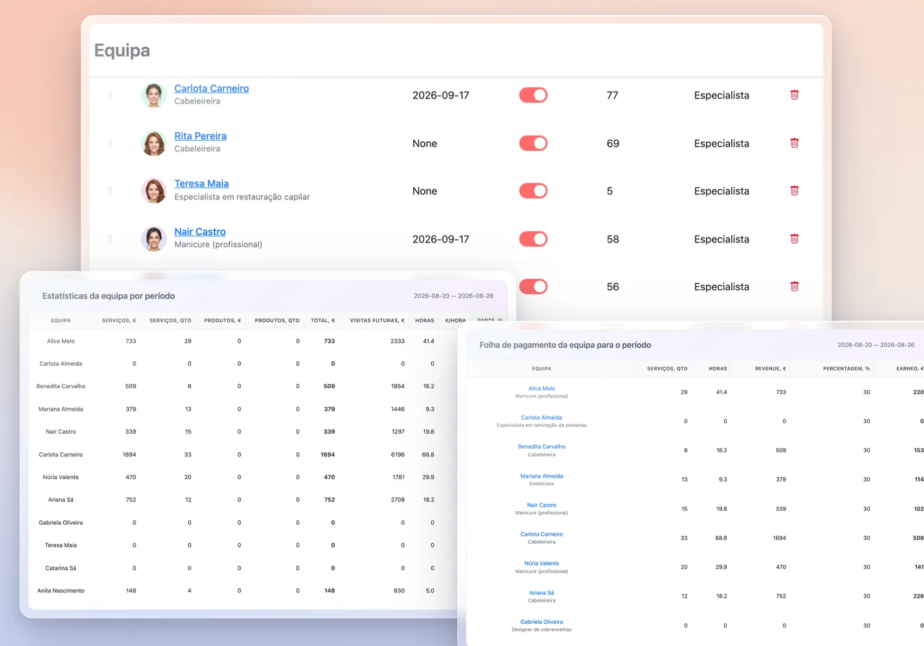Open Carlota Carneiro's profile link in Equipa list
Viewport: 924px width, 646px height.
pyautogui.click(x=211, y=89)
